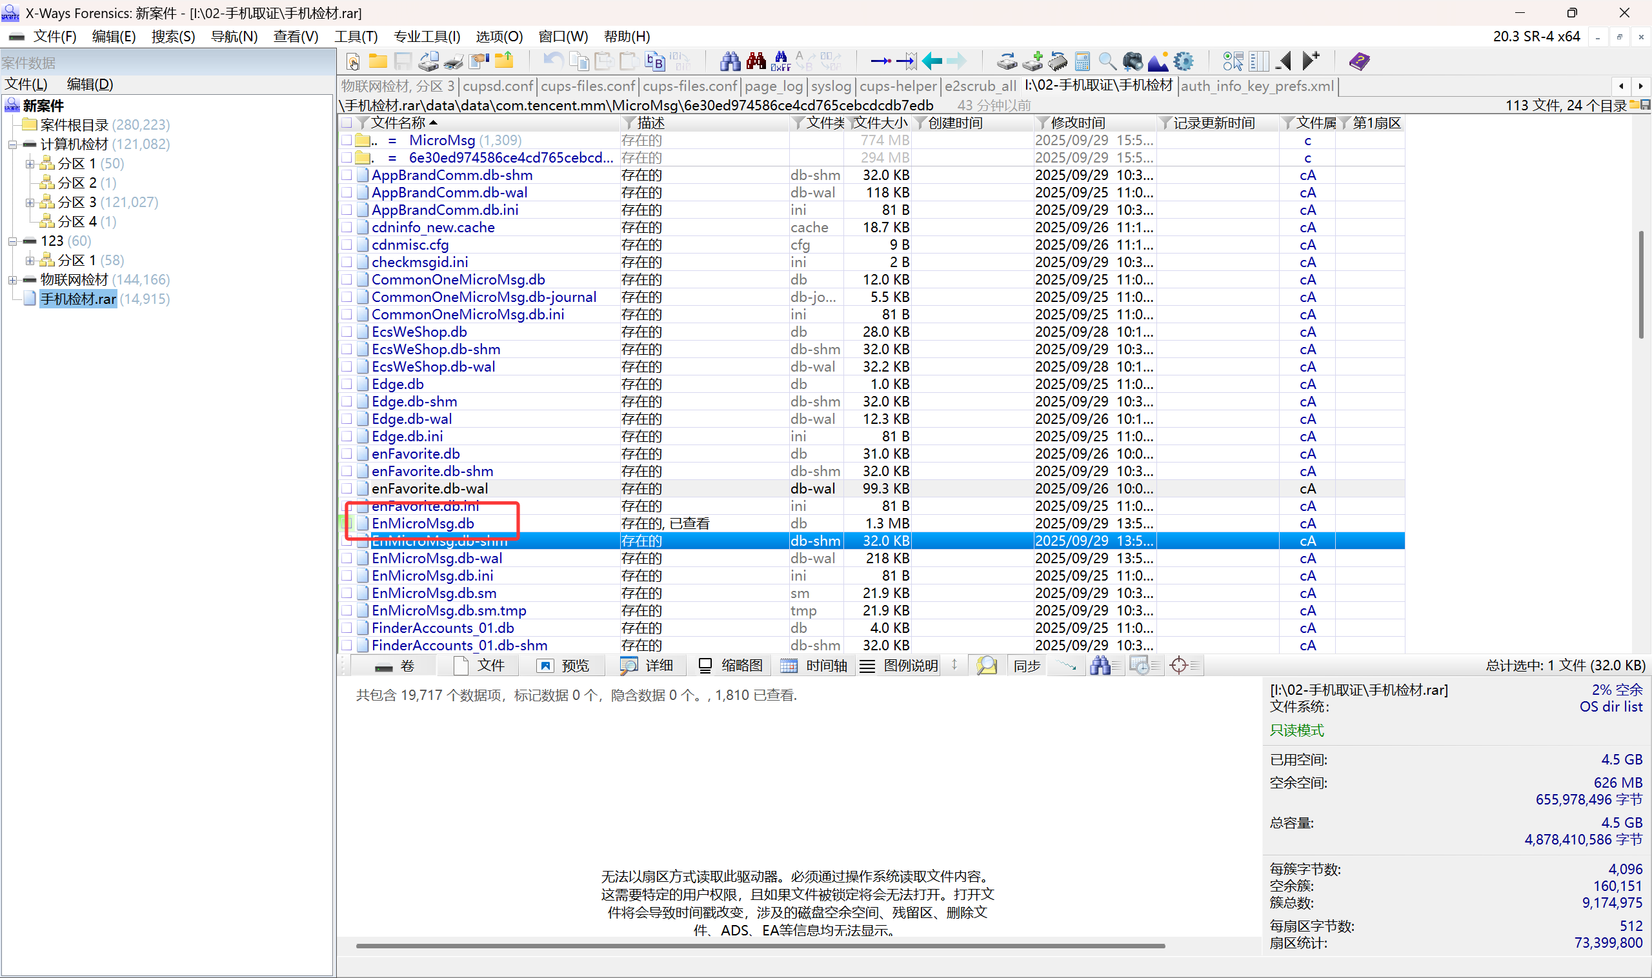Click the yellow Open folder toolbar icon
Viewport: 1652px width, 978px height.
(x=378, y=61)
